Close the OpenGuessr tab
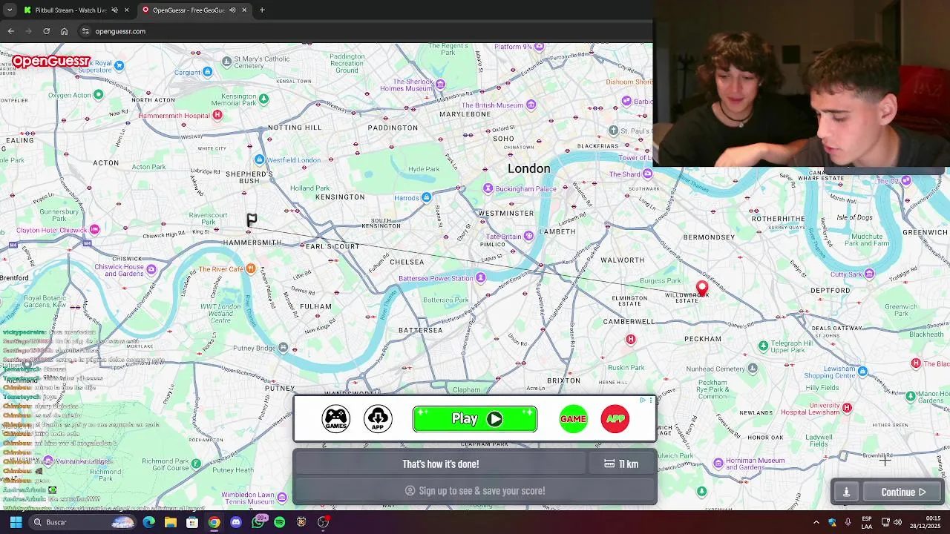Viewport: 950px width, 534px height. pyautogui.click(x=244, y=10)
